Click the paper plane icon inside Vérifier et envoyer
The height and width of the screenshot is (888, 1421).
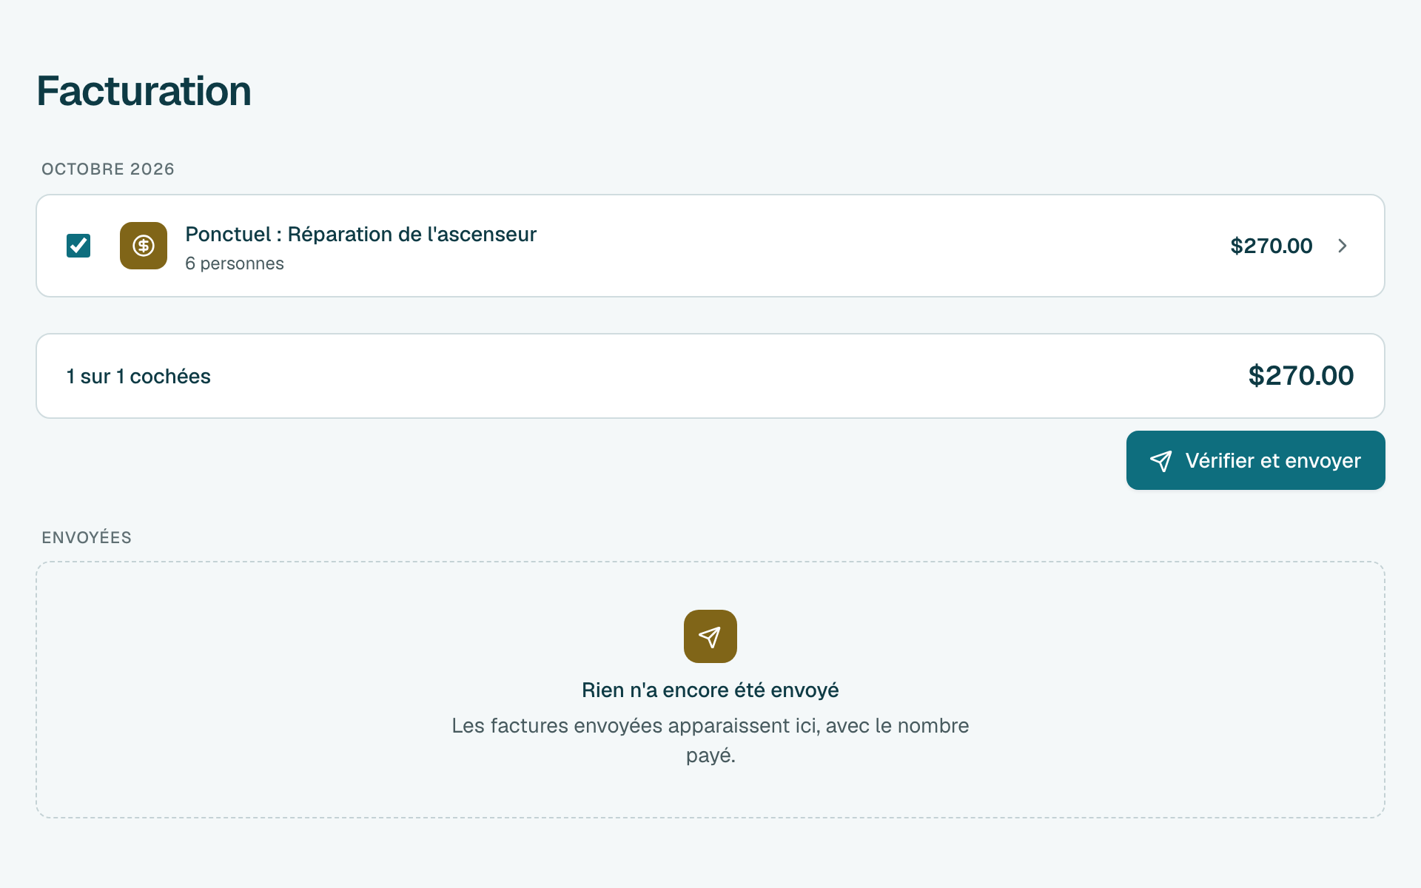pyautogui.click(x=1160, y=461)
